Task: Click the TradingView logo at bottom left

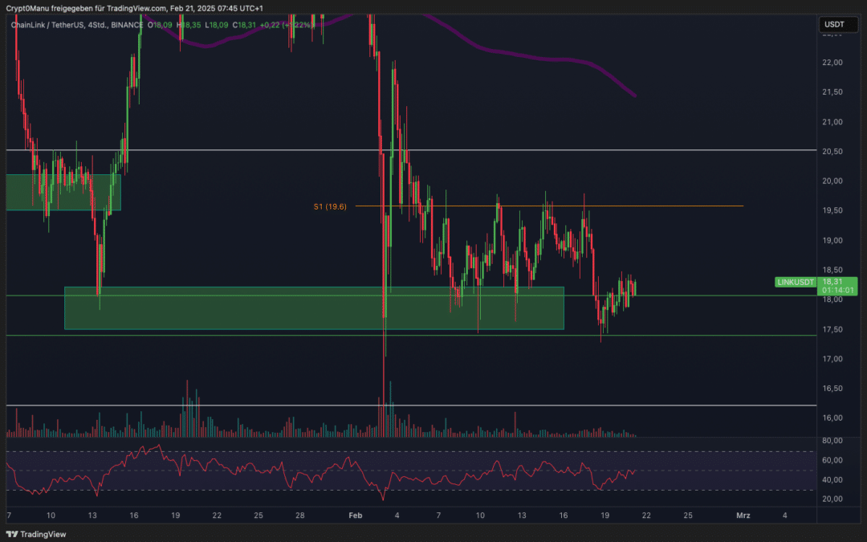Action: pos(36,534)
